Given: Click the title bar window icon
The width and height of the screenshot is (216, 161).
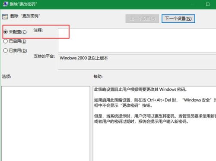Looking at the screenshot, I should [6, 4].
